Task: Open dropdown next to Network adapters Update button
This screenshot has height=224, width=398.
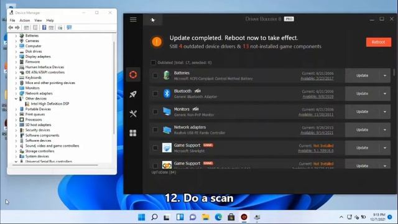Action: click(x=385, y=130)
